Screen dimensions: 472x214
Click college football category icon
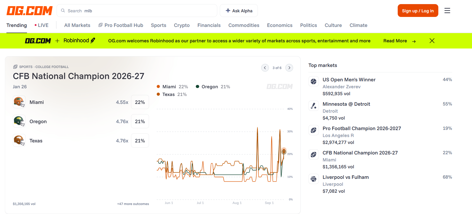click(15, 67)
